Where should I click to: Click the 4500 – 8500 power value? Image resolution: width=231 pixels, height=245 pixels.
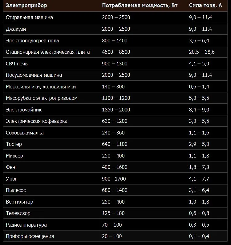coord(116,52)
